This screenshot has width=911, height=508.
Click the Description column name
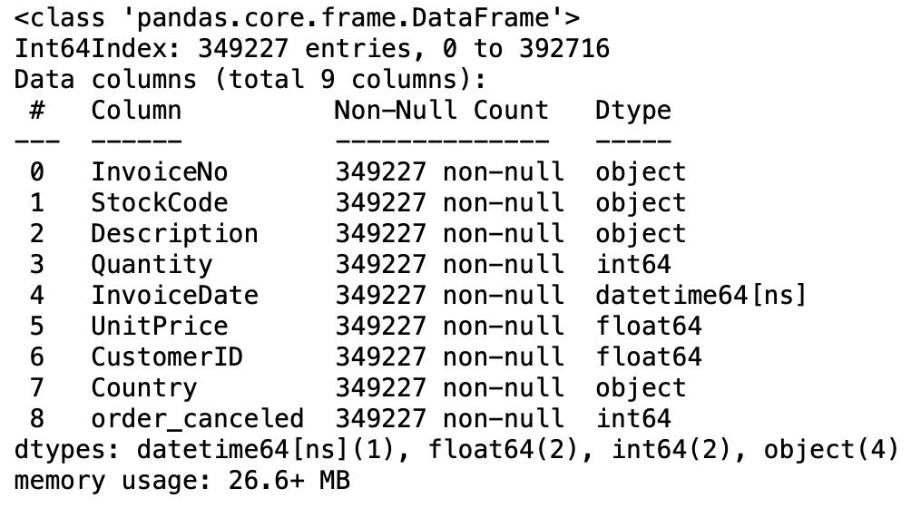tap(174, 233)
